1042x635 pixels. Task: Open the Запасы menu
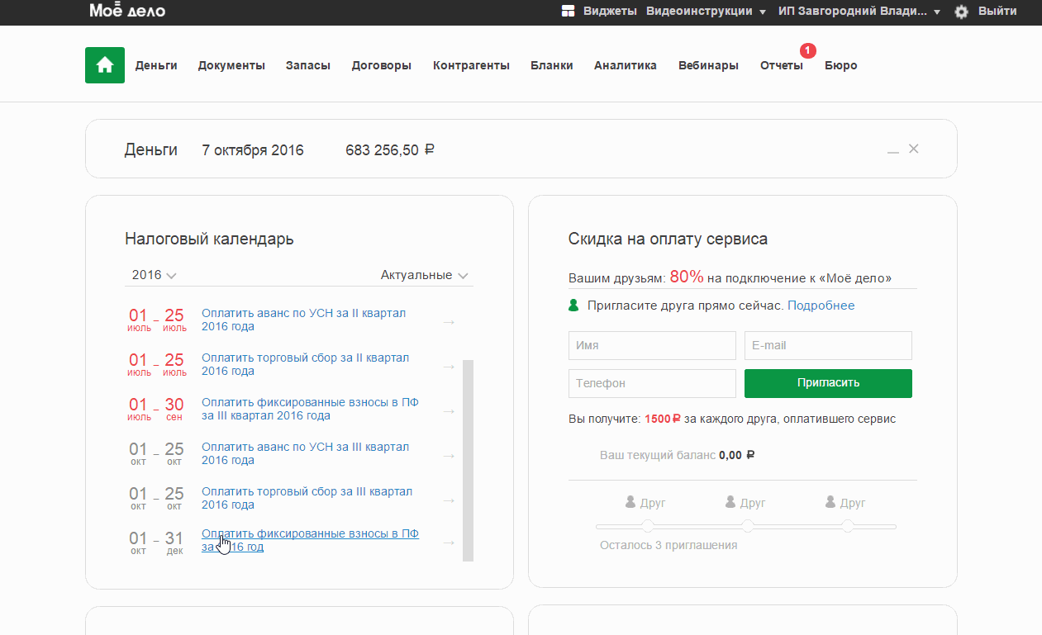tap(308, 65)
